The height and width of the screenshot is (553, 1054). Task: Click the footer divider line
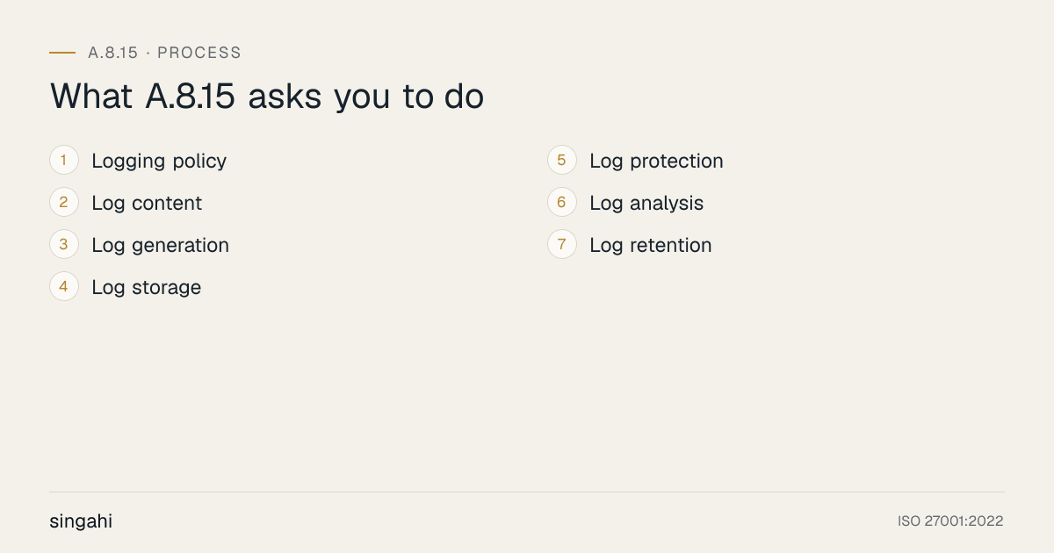(527, 492)
